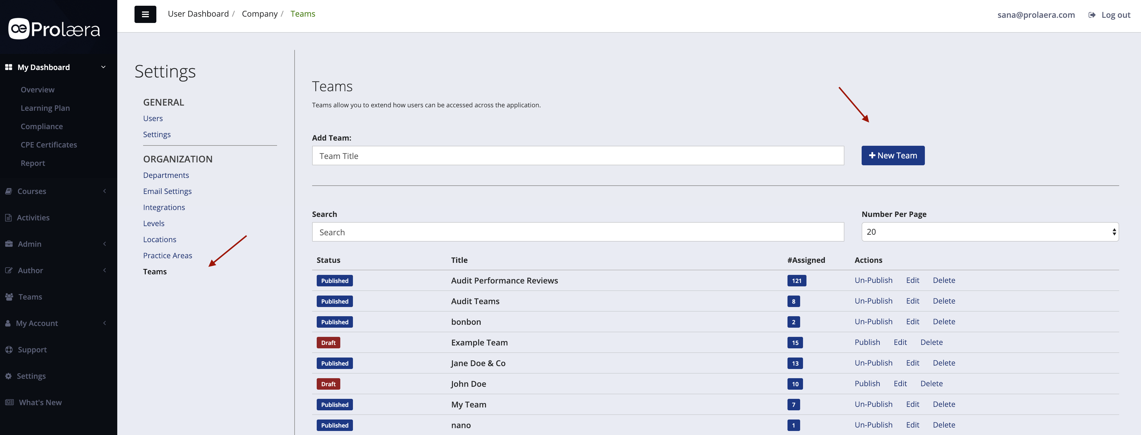Edit the nano team
Image resolution: width=1141 pixels, height=435 pixels.
click(x=913, y=425)
